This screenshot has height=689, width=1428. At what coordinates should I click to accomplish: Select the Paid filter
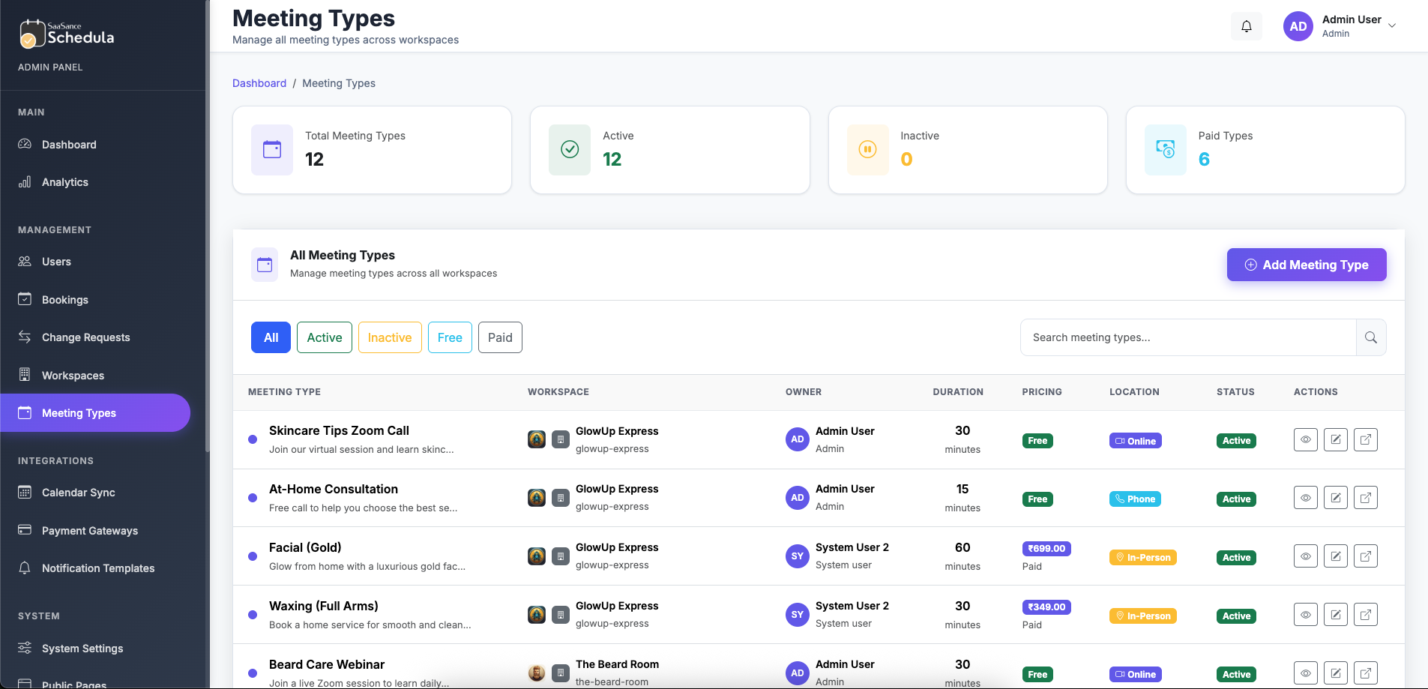[500, 337]
